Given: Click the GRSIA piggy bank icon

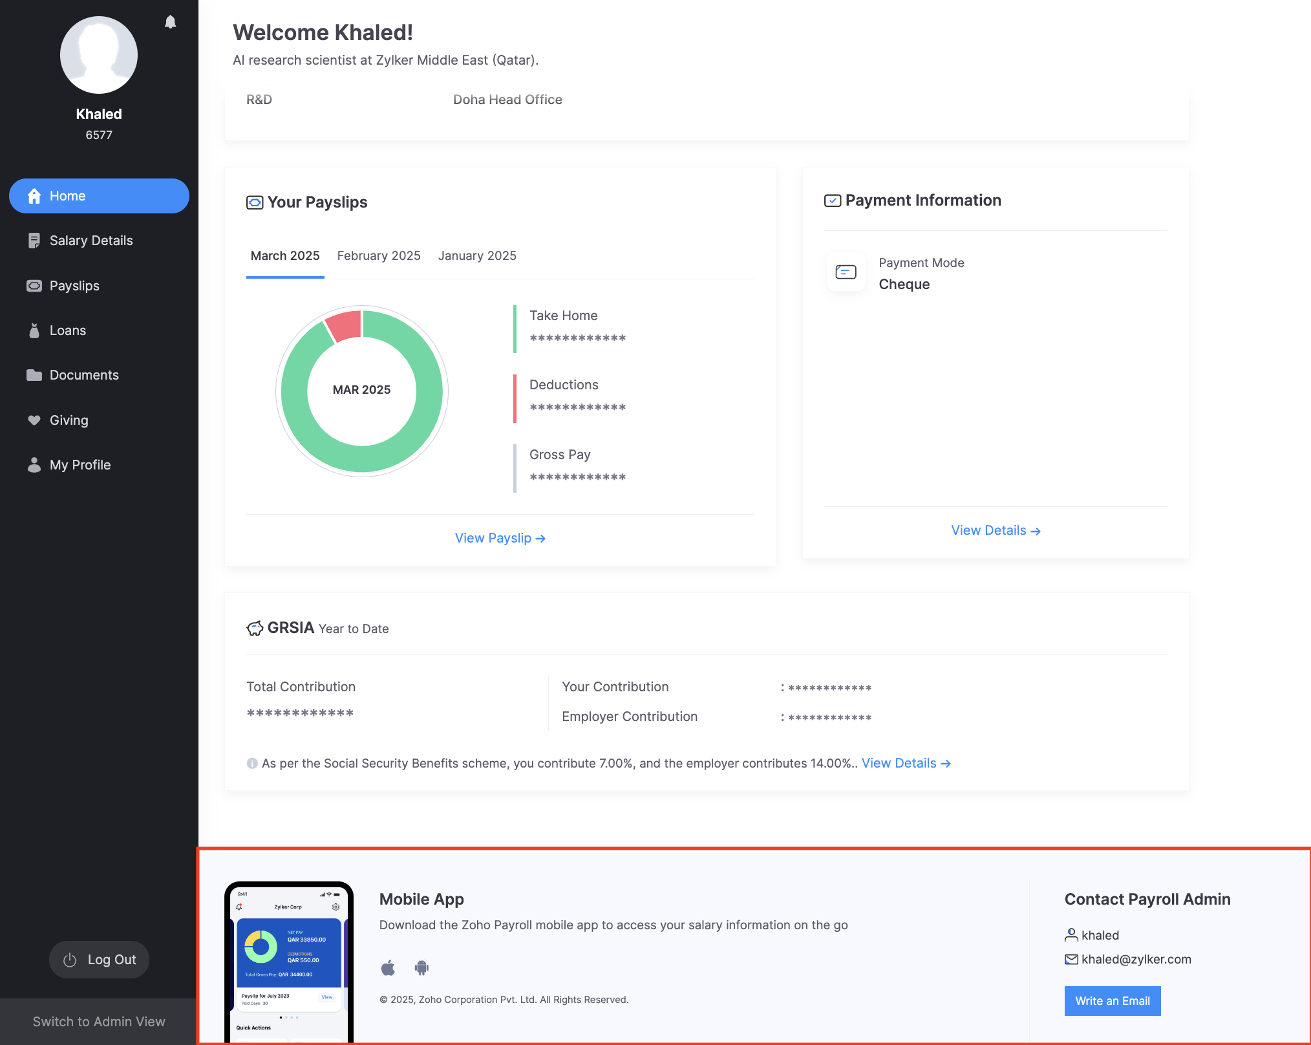Looking at the screenshot, I should (x=255, y=628).
